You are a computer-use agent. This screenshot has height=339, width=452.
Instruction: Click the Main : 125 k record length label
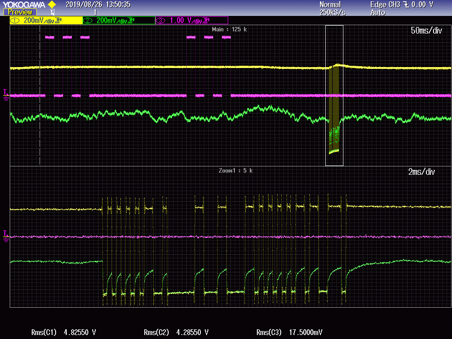coord(229,30)
